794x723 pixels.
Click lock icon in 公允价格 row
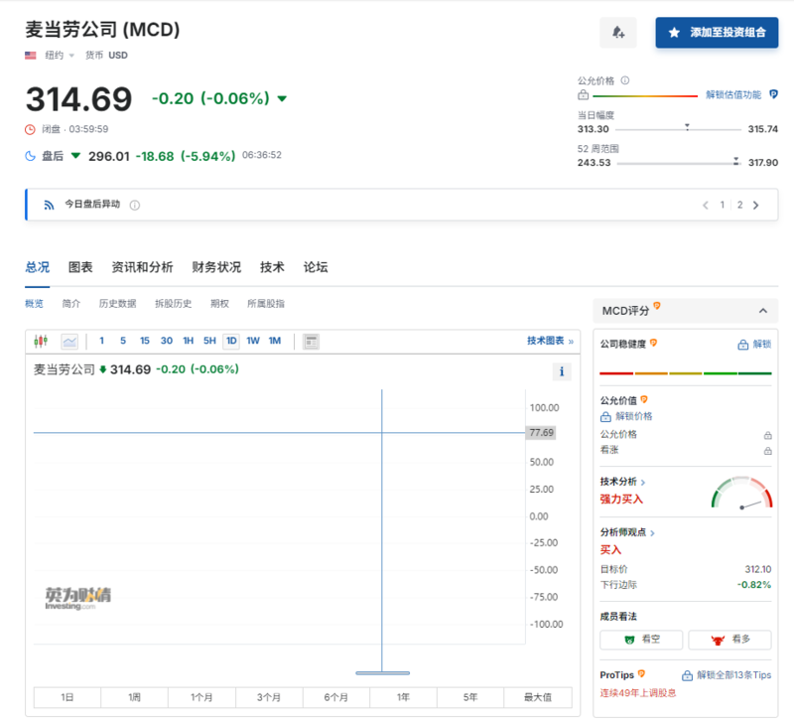[x=767, y=435]
